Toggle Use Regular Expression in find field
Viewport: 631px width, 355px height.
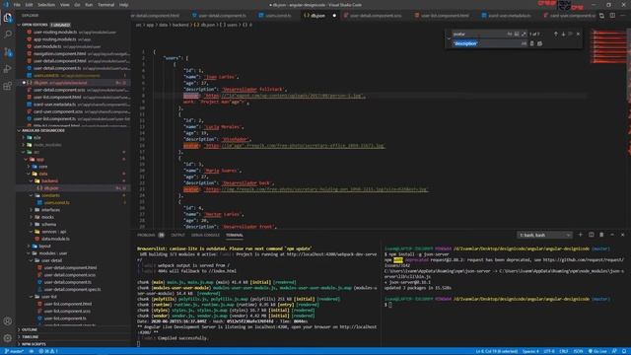pos(524,35)
